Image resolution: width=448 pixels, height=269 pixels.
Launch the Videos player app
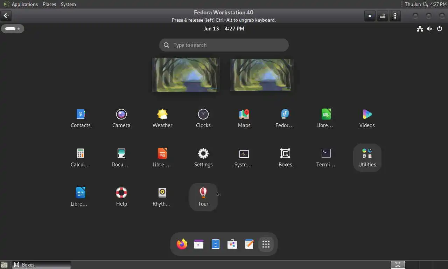[x=367, y=118]
